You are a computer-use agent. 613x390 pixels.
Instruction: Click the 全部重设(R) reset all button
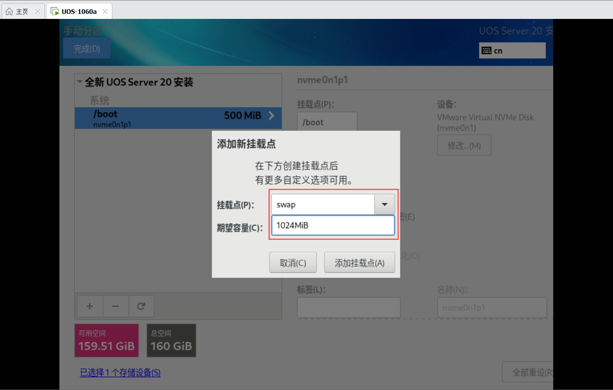[x=528, y=372]
